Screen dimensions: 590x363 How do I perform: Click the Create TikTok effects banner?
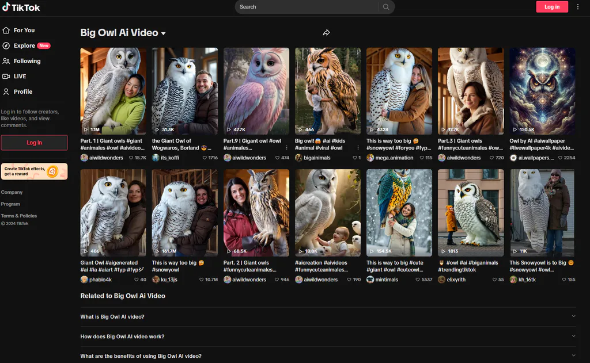(34, 171)
